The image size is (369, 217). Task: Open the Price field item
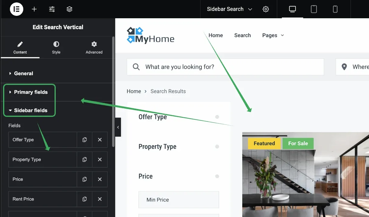43,179
